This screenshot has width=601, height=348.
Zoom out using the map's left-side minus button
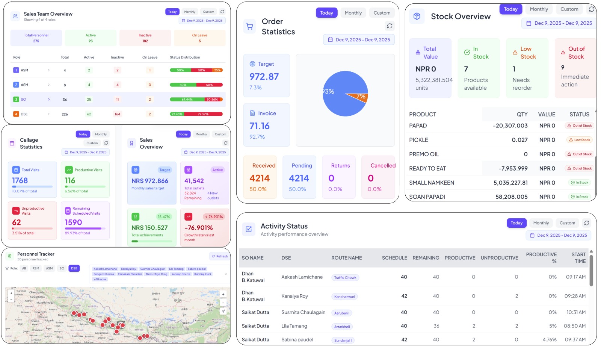[11, 300]
